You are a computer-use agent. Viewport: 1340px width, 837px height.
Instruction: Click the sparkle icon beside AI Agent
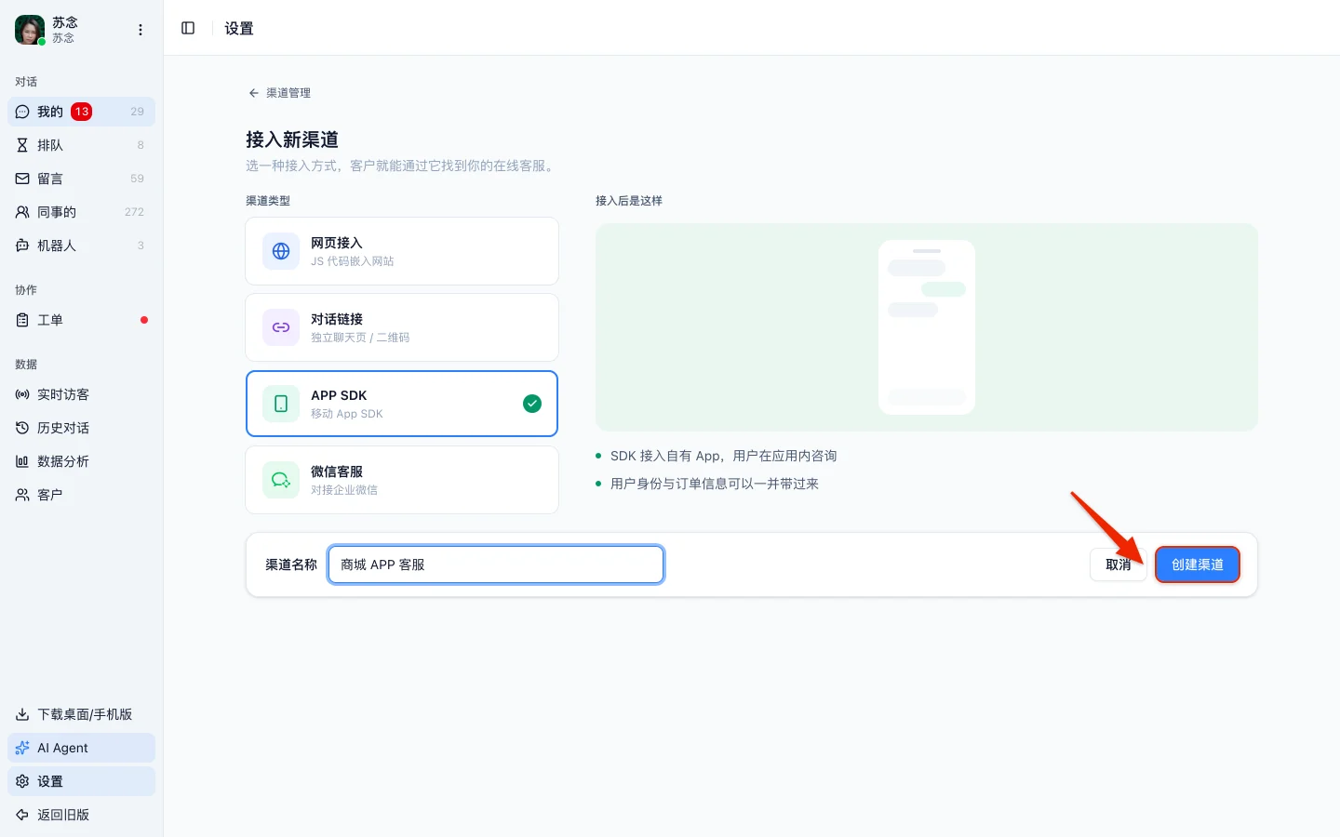(x=22, y=748)
